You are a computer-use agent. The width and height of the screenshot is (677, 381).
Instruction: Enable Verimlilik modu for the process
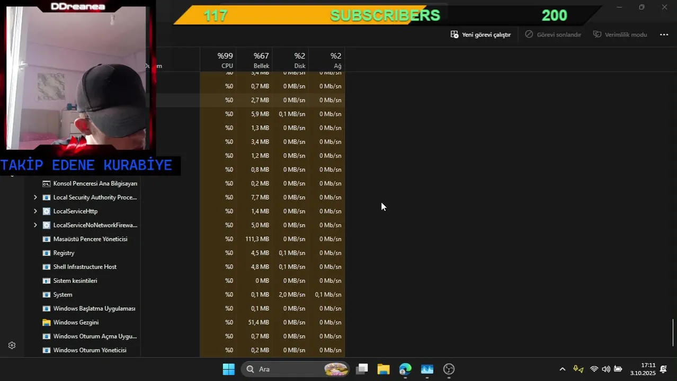620,34
